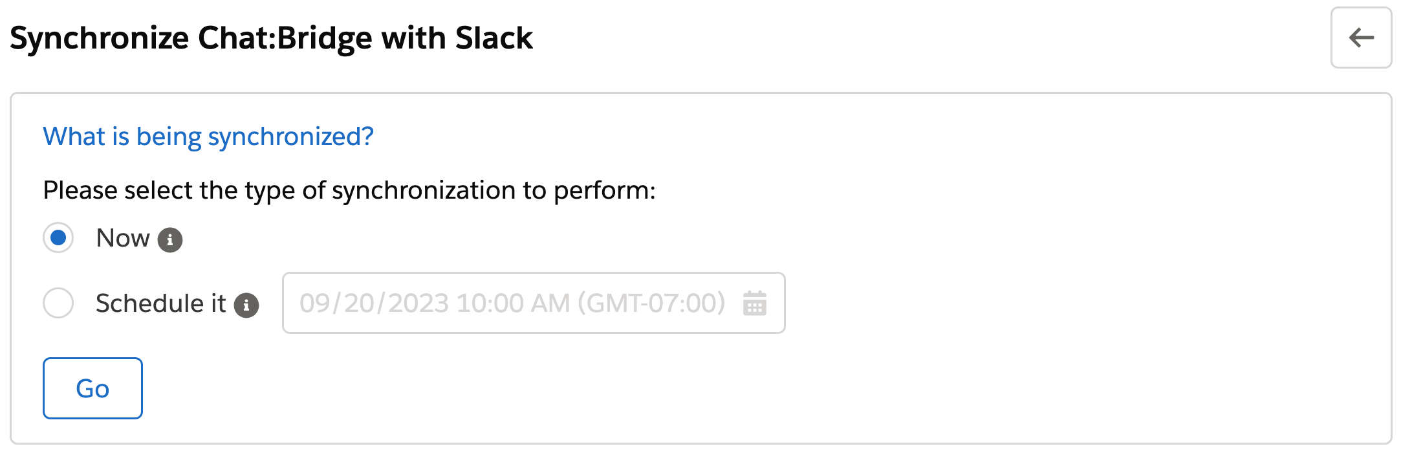Click the "Schedule it" option label text
The height and width of the screenshot is (453, 1401).
click(x=160, y=304)
